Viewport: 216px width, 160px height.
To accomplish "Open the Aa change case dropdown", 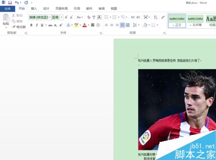I will click(x=80, y=17).
